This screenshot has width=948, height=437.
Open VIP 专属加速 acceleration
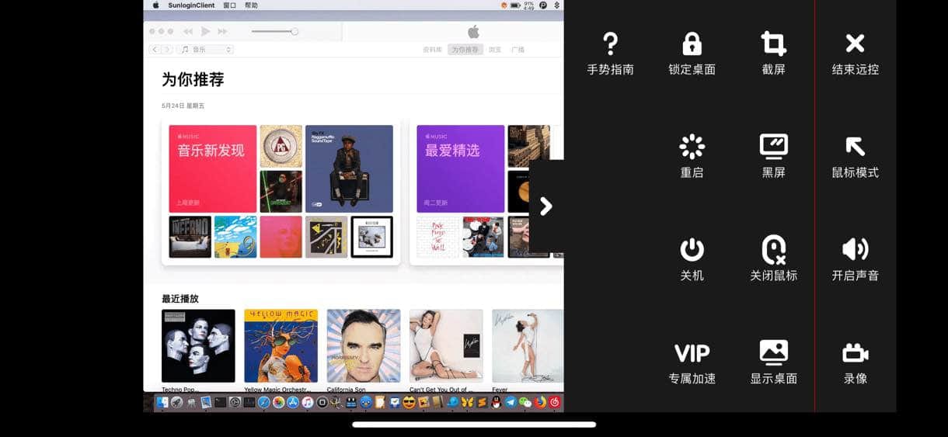coord(692,362)
